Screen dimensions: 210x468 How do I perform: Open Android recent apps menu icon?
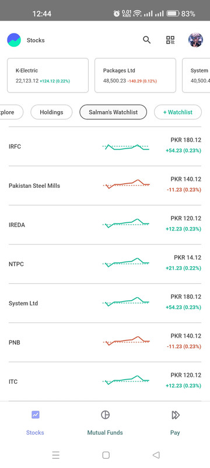click(55, 455)
